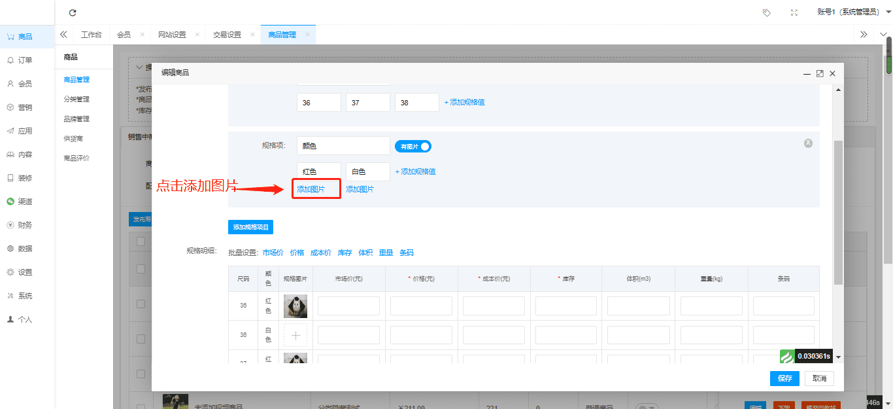Click 添加图片 under 红色
Viewport: 893px width, 409px height.
(311, 189)
